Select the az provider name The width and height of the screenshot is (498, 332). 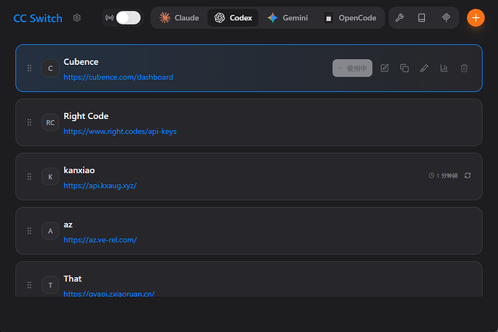[x=68, y=224]
